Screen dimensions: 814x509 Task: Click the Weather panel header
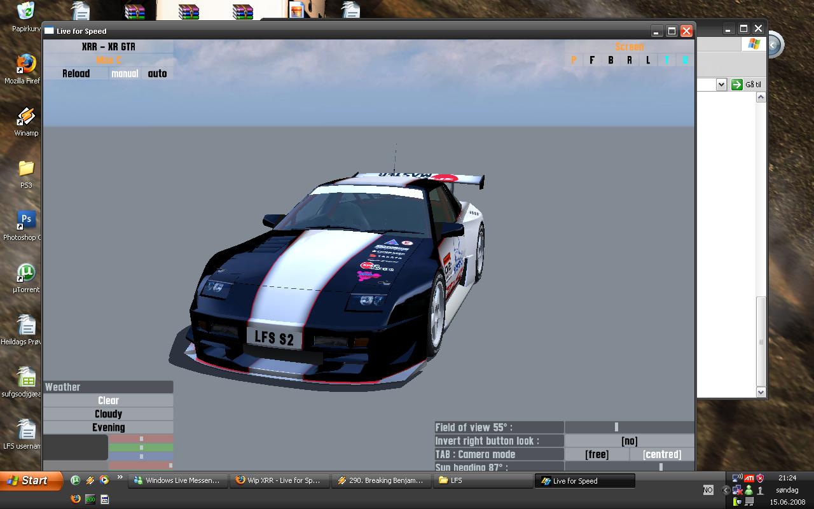(108, 387)
